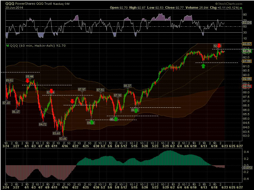Image resolution: width=254 pixels, height=190 pixels.
Task: Click the 89.56 price tag on the right axis
Action: tap(247, 79)
